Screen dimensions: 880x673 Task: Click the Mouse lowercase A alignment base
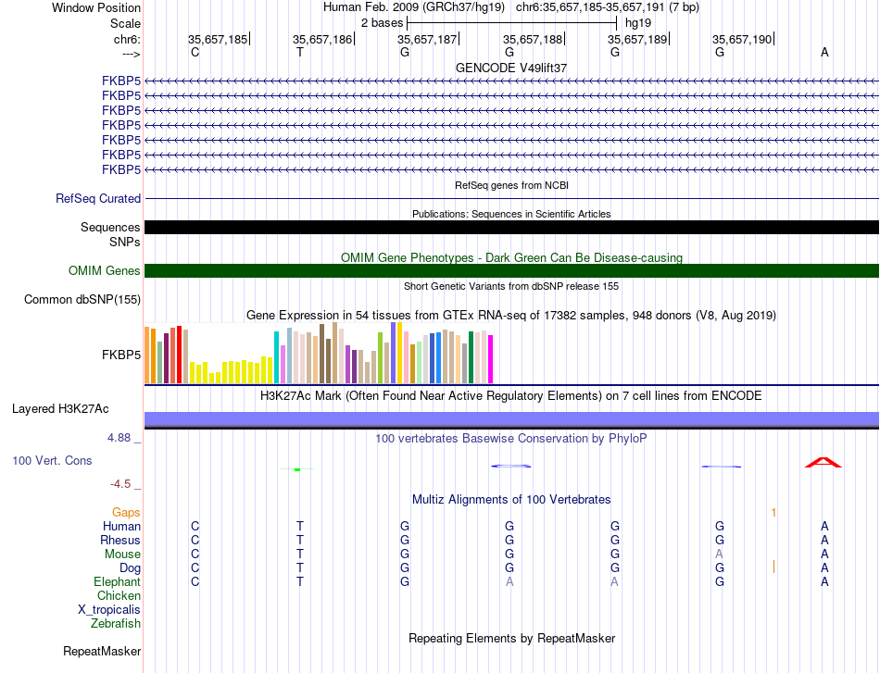pos(719,555)
